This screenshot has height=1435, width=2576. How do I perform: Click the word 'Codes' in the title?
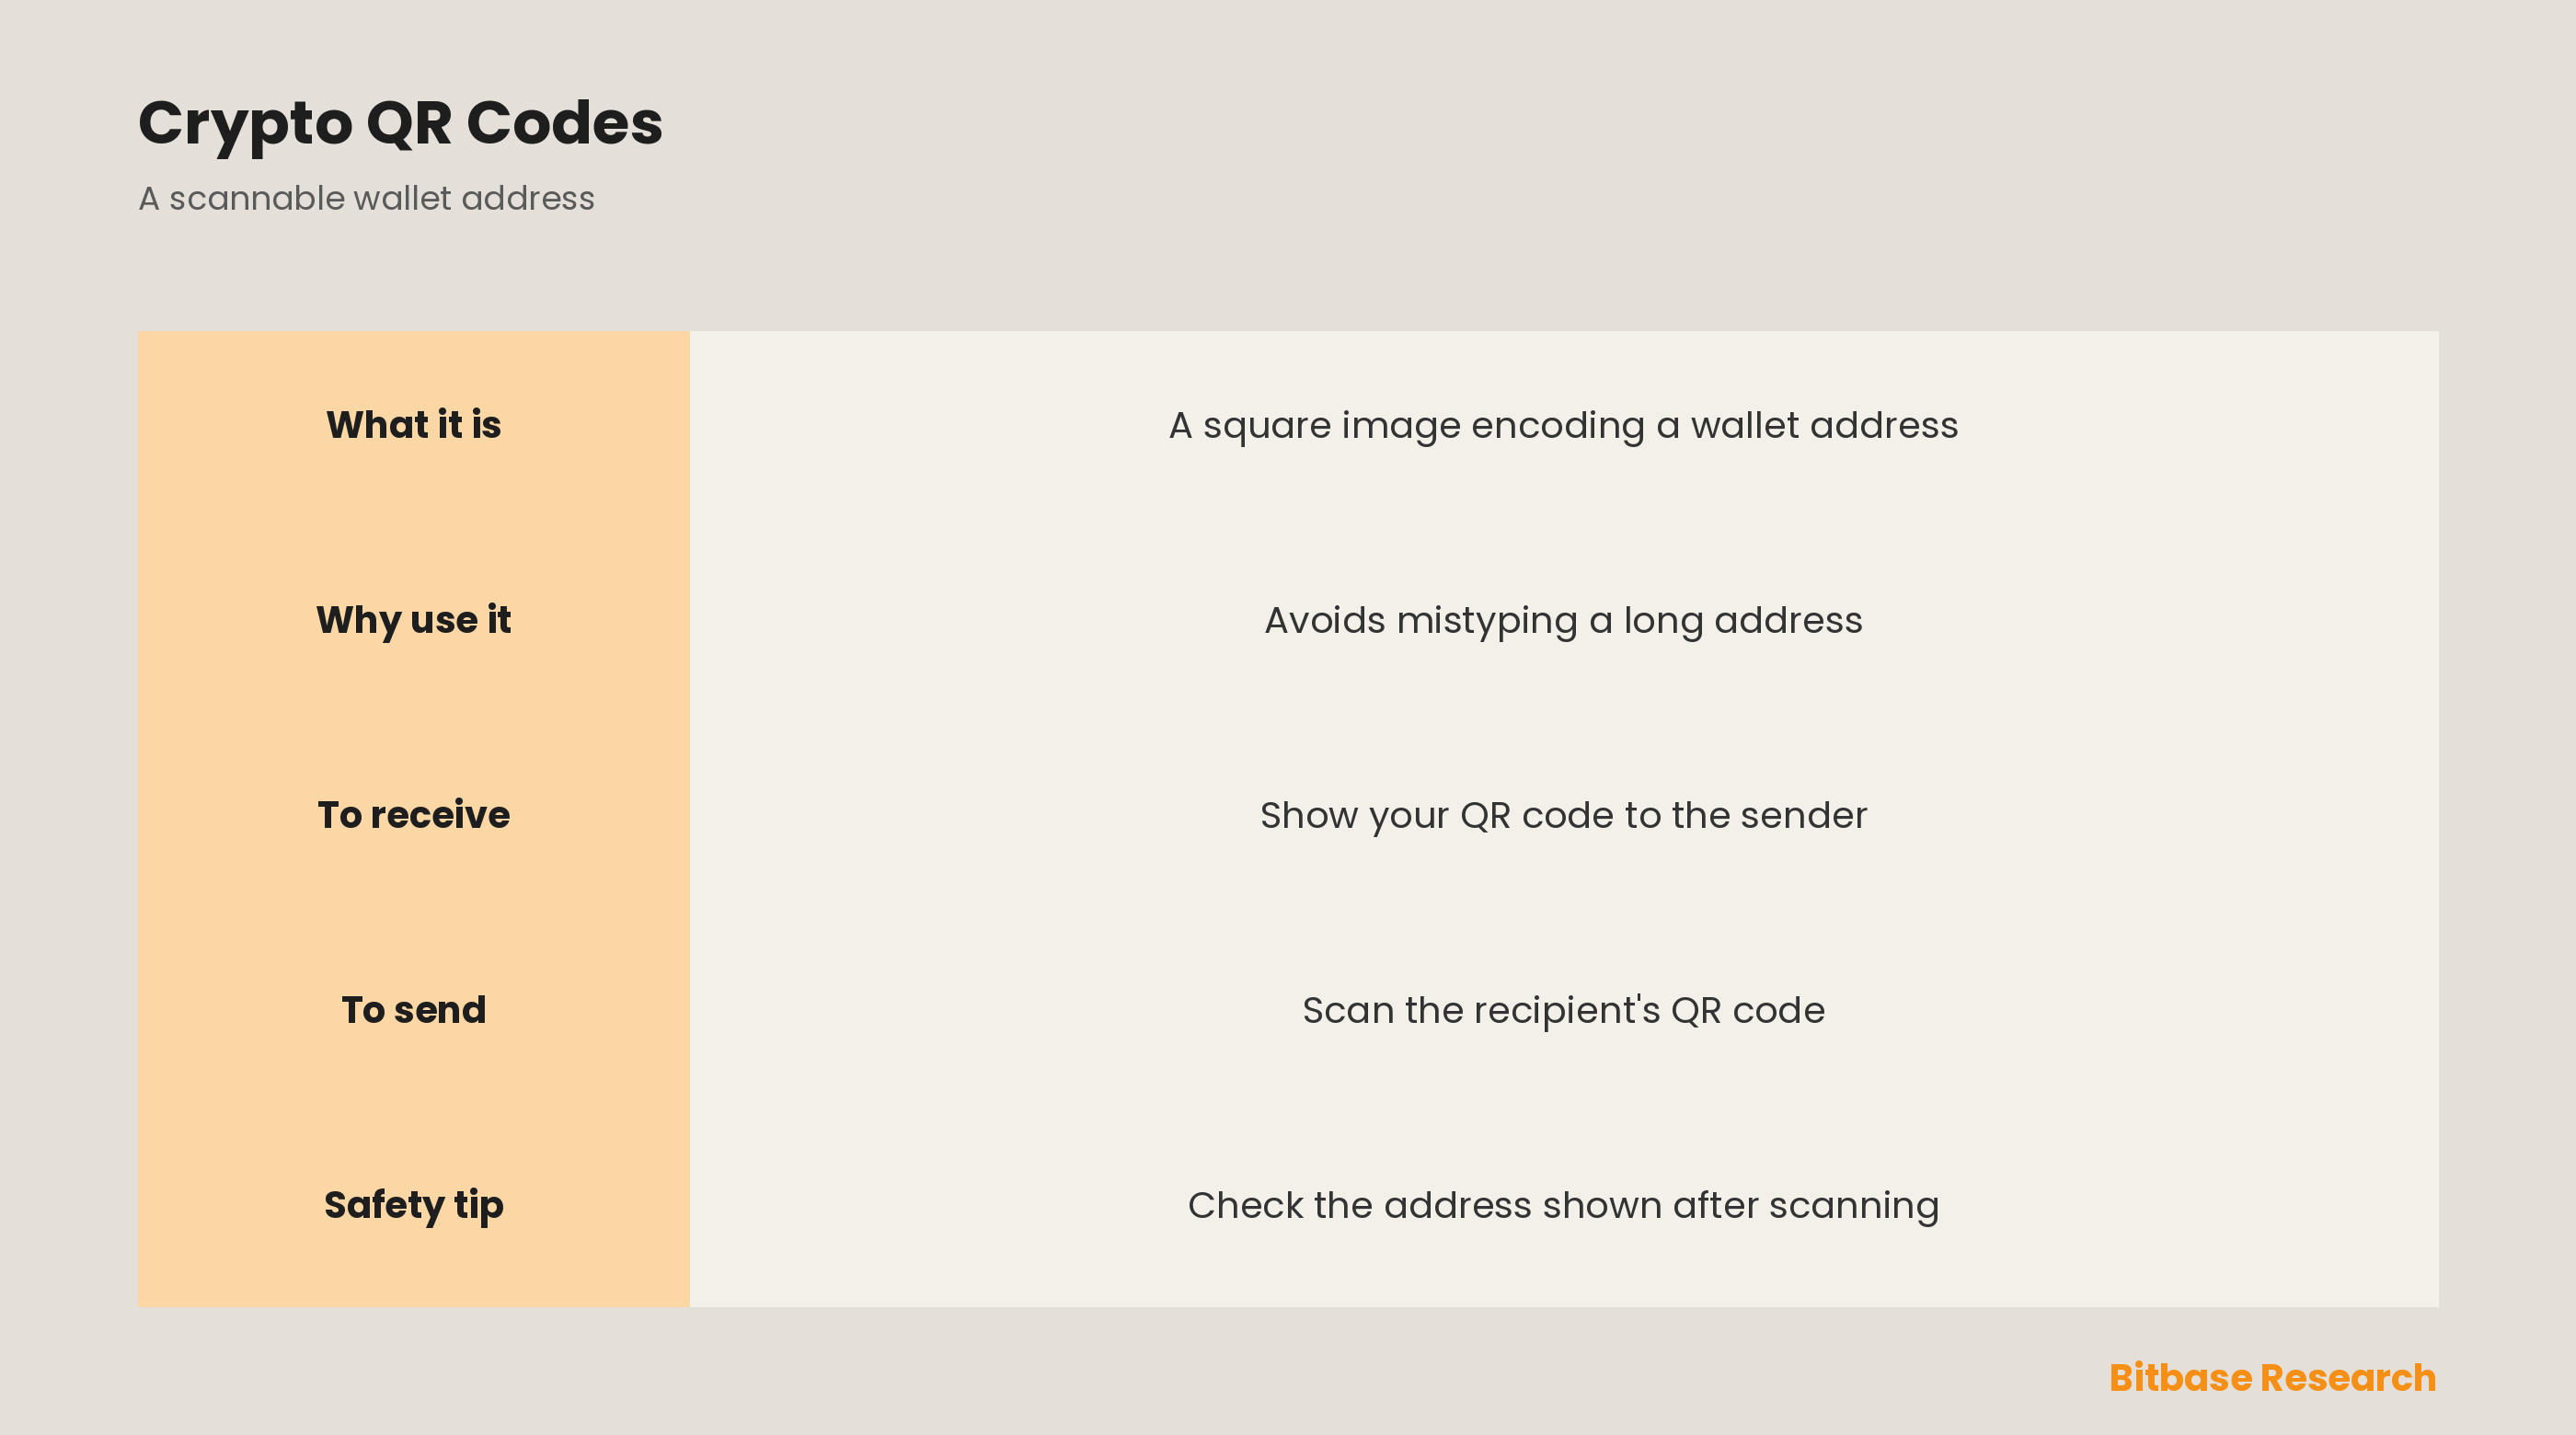click(x=564, y=124)
